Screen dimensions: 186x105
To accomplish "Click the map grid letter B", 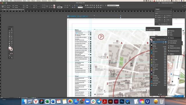I will tap(148, 43).
